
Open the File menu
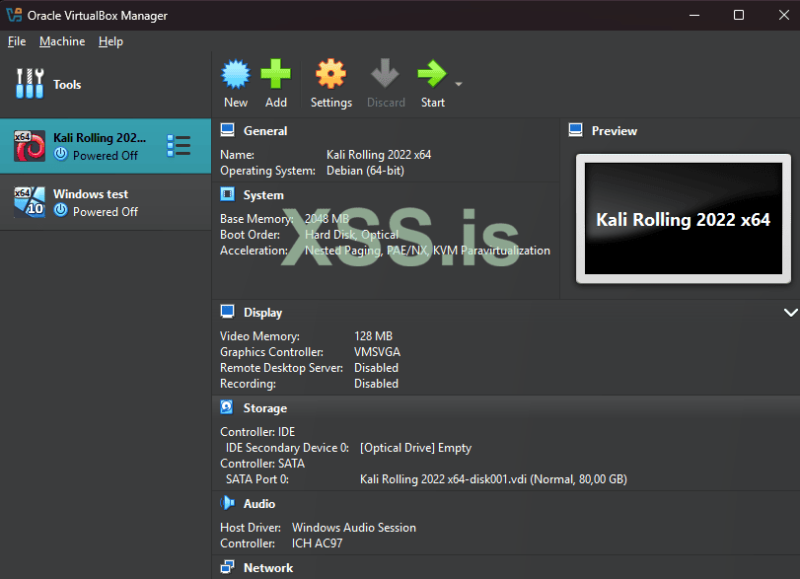coord(17,41)
